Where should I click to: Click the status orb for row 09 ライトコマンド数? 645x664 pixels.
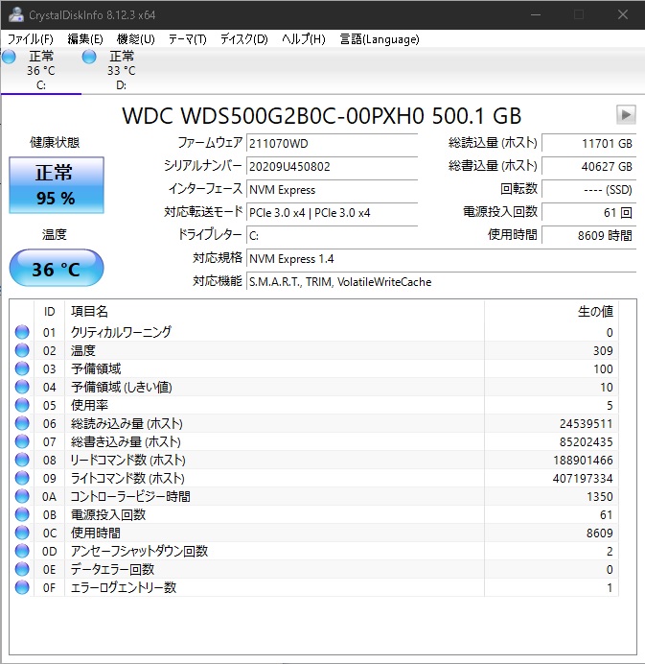pos(22,478)
